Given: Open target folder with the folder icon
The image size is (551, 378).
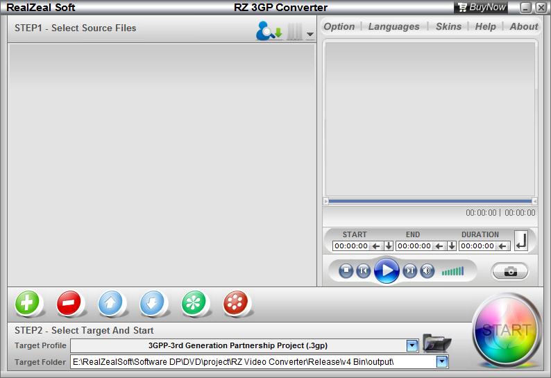Looking at the screenshot, I should point(436,344).
